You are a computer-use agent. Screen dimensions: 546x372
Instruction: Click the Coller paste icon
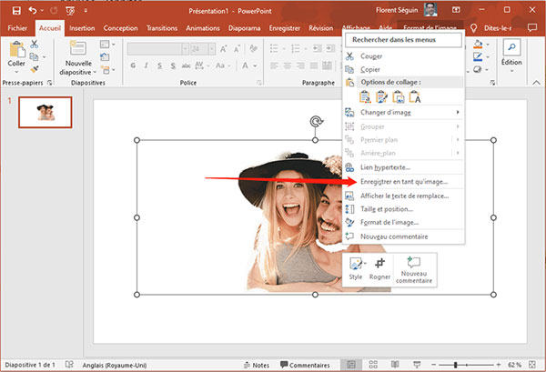(x=16, y=49)
